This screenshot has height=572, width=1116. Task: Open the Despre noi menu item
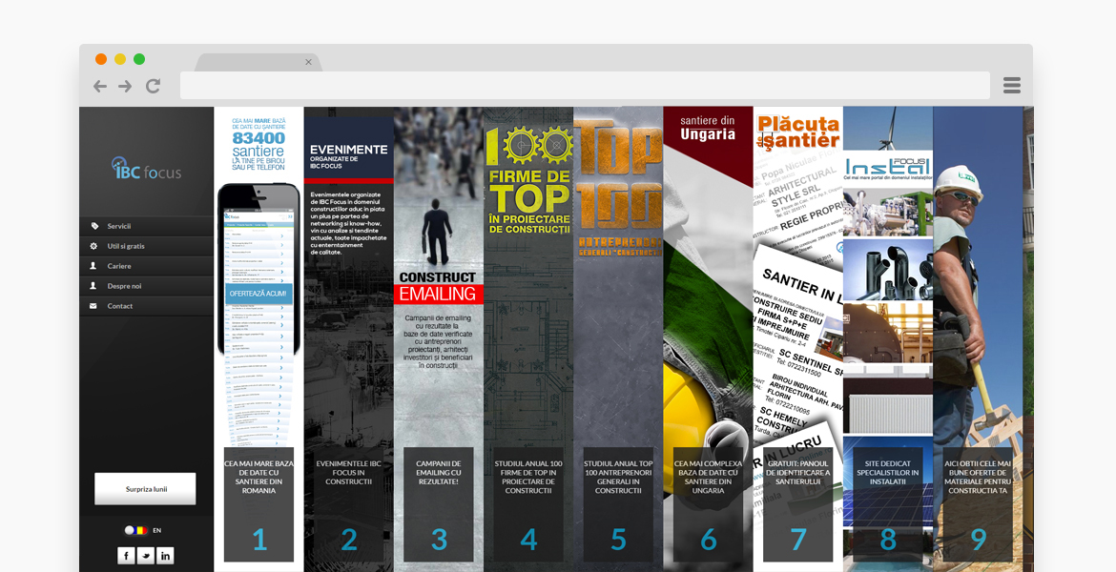pyautogui.click(x=146, y=285)
